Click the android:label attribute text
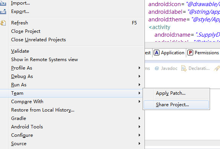This screenshot has width=220, height=149. pyautogui.click(x=165, y=12)
